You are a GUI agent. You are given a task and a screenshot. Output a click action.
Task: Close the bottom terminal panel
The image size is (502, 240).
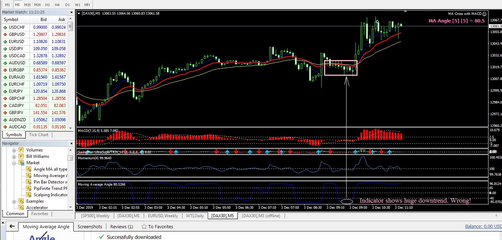tap(2, 224)
